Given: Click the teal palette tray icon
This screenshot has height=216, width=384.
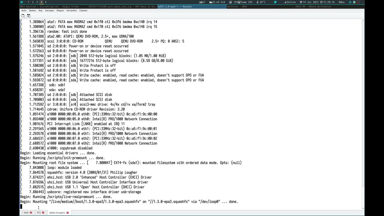Looking at the screenshot, I should (x=275, y=2).
